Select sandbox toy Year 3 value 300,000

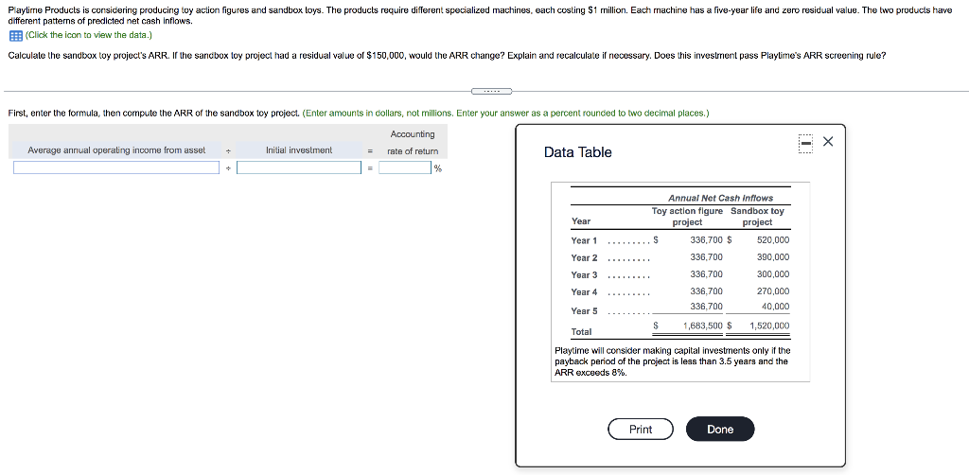coord(772,274)
